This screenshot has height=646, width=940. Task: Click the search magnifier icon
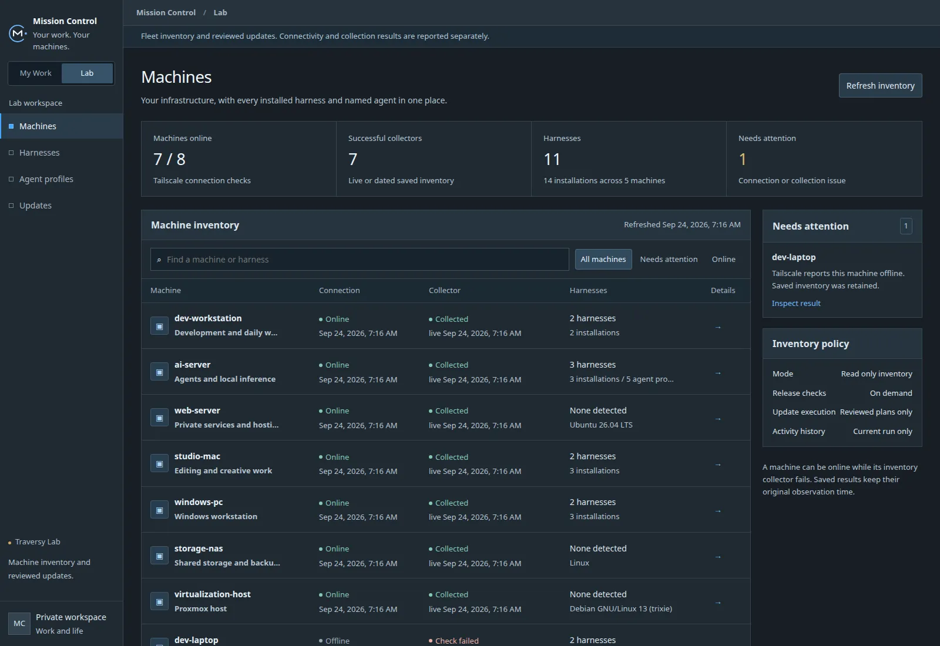coord(159,260)
